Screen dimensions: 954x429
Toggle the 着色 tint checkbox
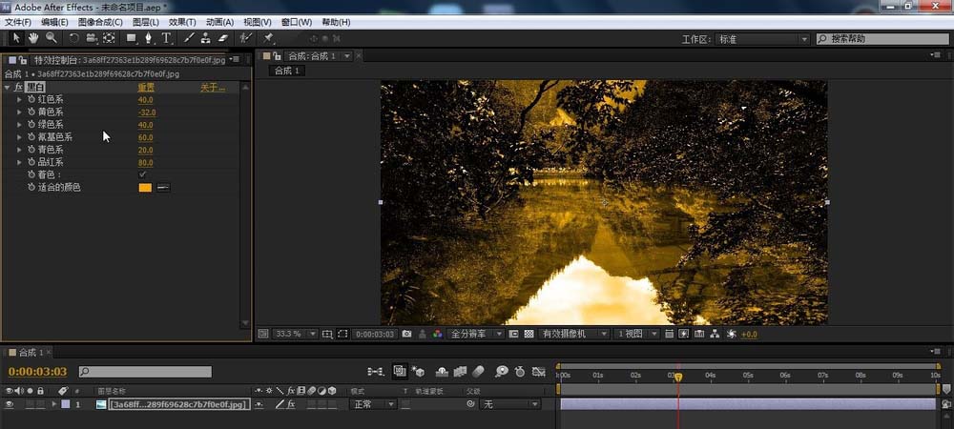coord(142,174)
